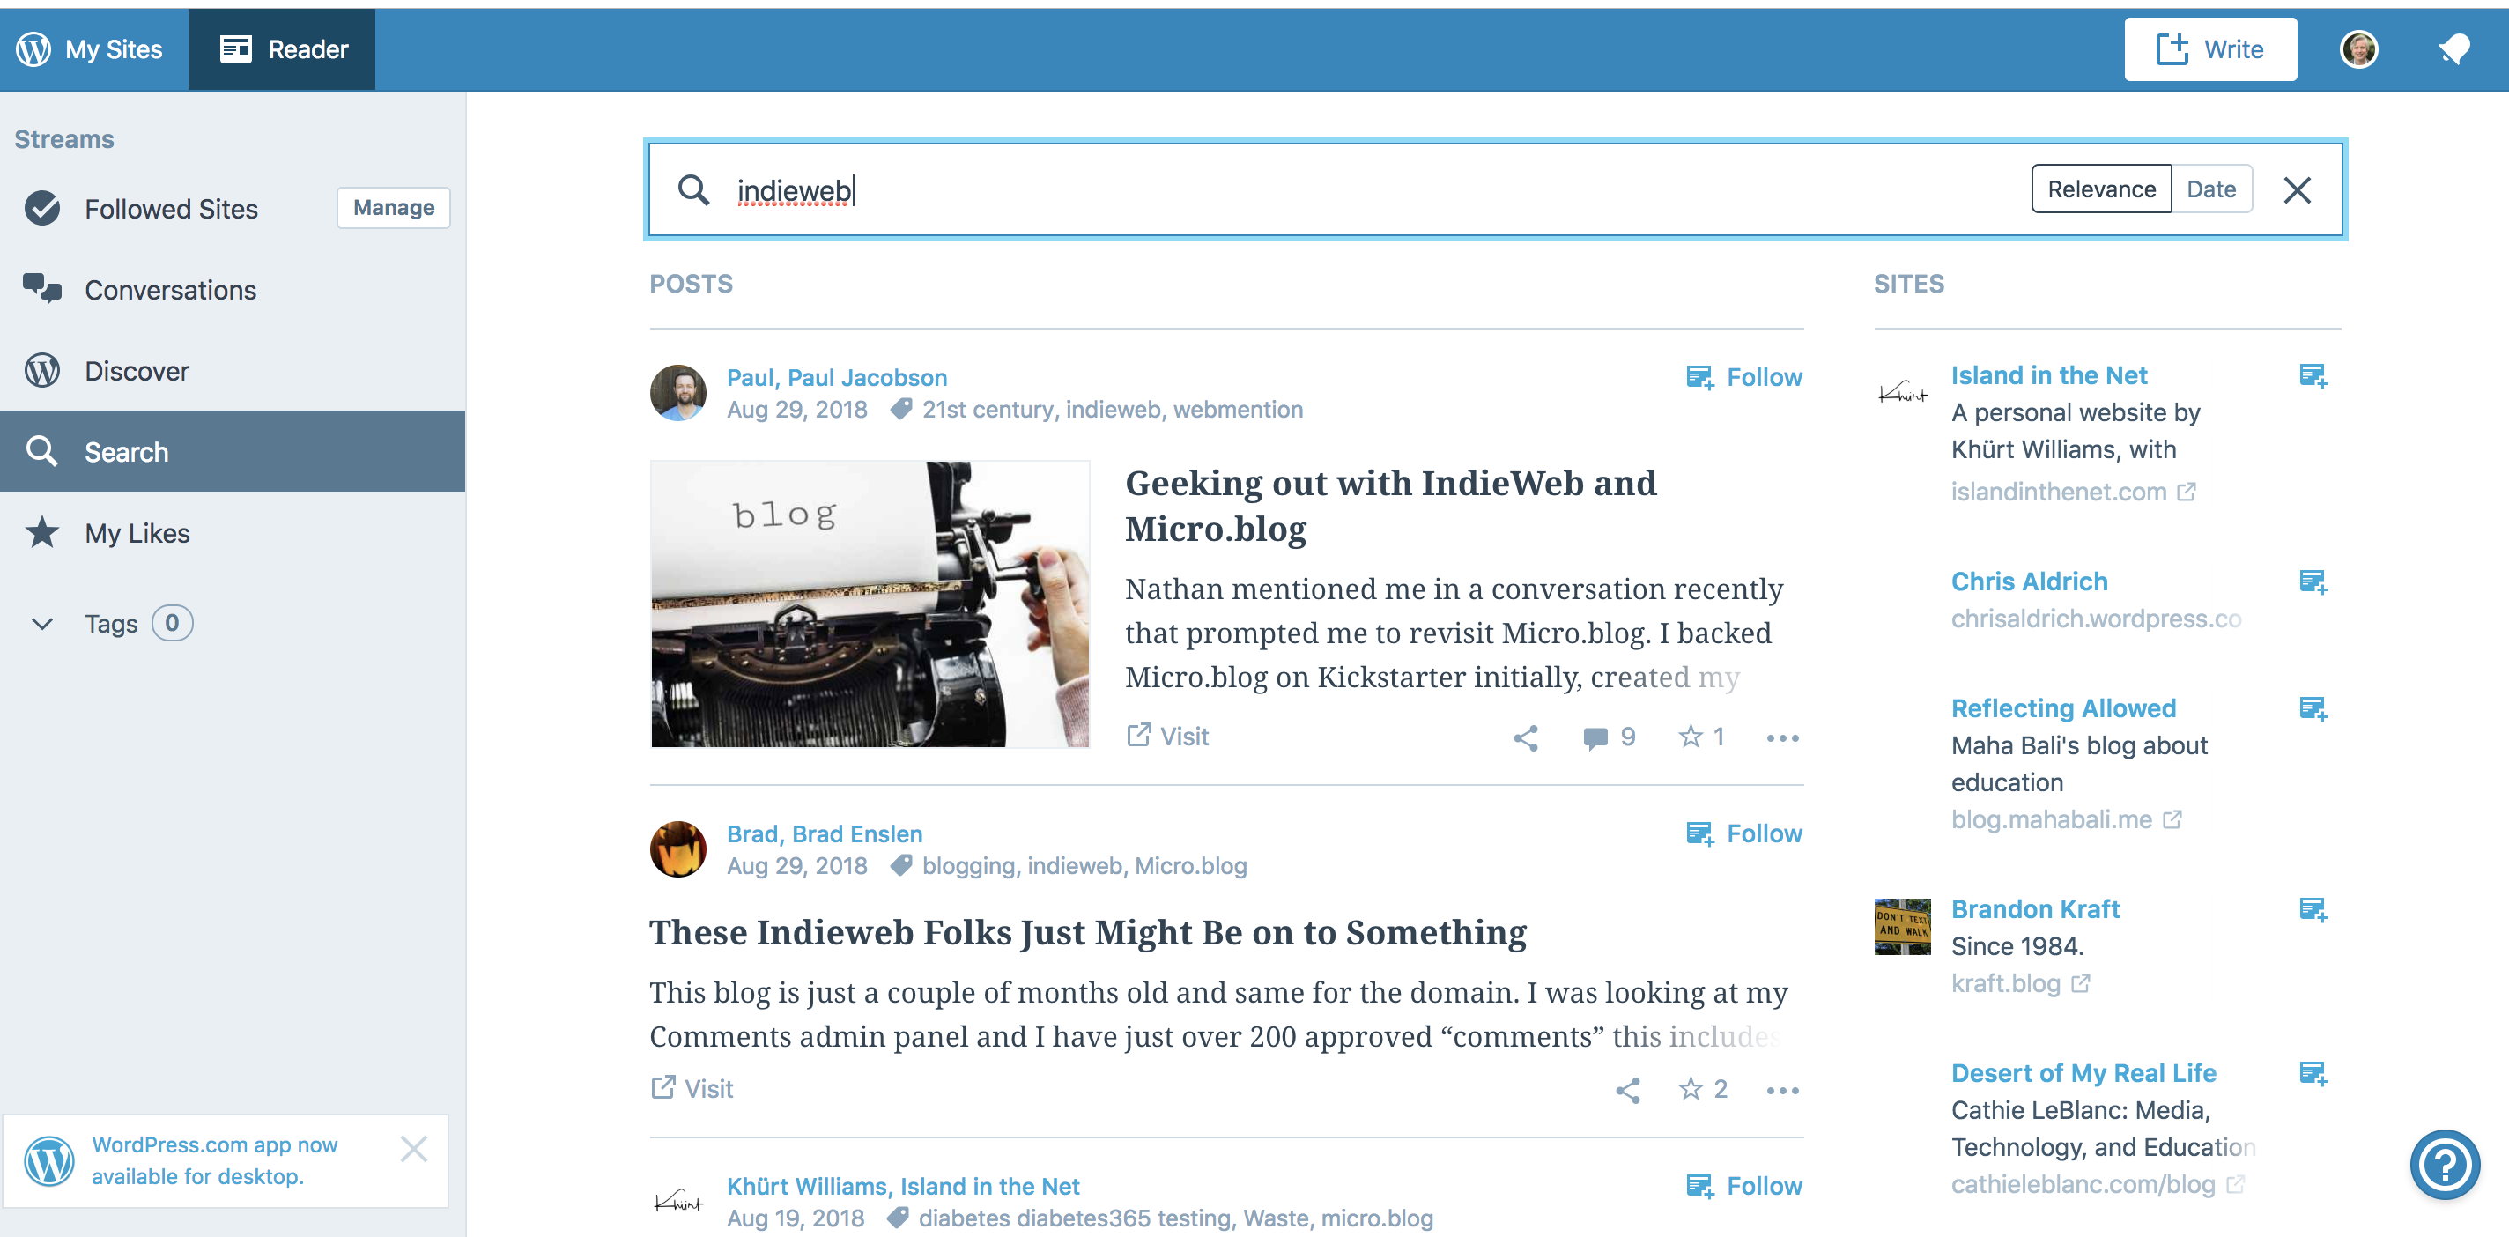Clear the search with X icon

(2297, 190)
